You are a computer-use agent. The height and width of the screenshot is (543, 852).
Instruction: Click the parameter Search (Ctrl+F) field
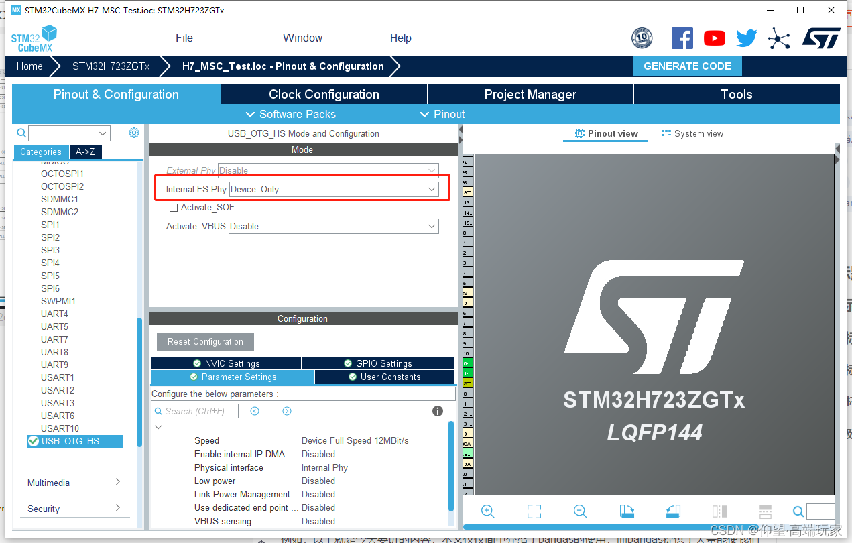[x=201, y=411]
